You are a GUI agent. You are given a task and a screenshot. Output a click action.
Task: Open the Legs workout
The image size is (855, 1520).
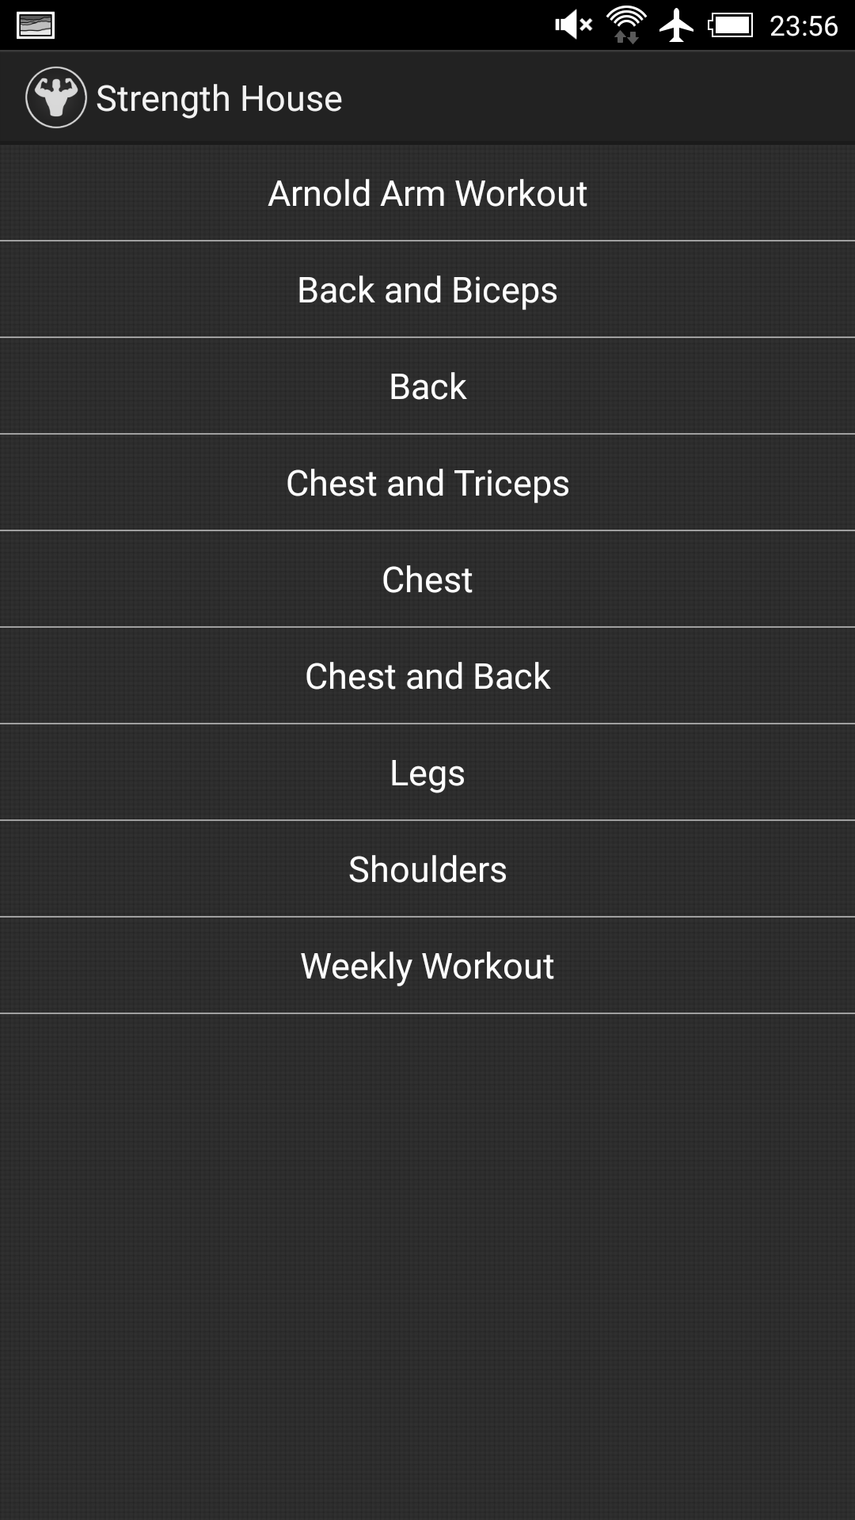(x=427, y=772)
